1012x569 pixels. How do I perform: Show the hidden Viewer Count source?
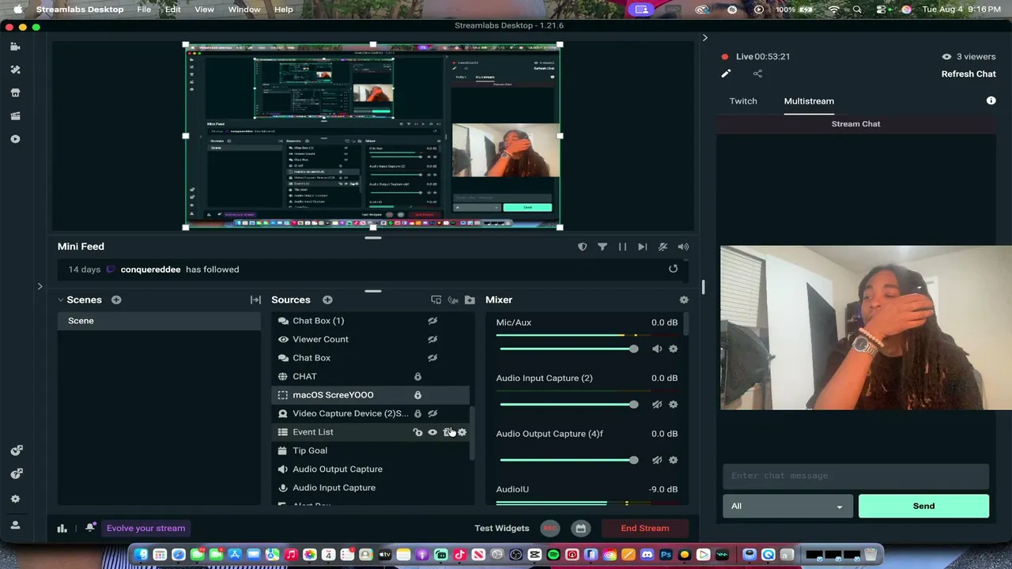(x=432, y=339)
